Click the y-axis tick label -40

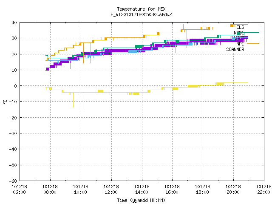pos(13,149)
